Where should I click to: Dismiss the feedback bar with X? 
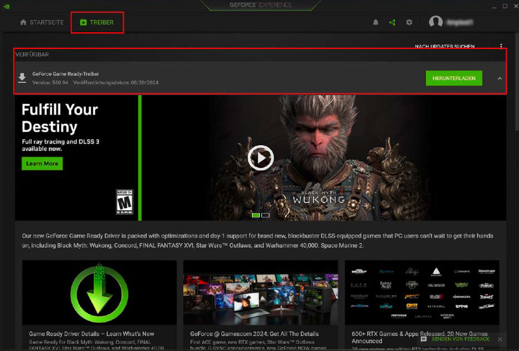click(499, 339)
